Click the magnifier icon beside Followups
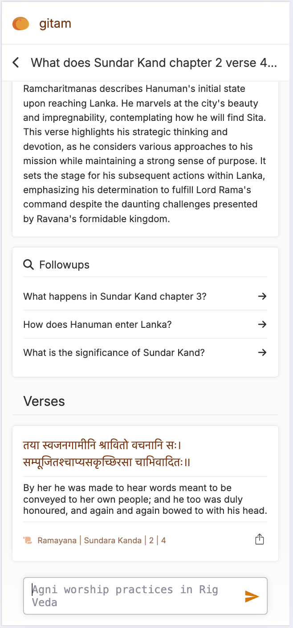The image size is (293, 628). click(x=28, y=264)
